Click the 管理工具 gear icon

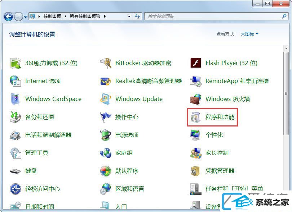(x=16, y=153)
